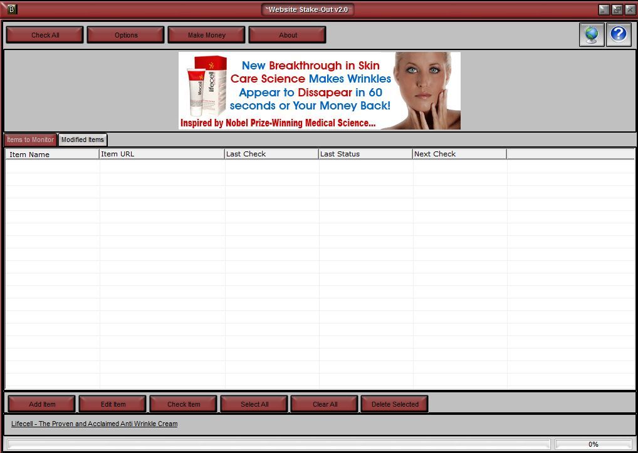638x453 pixels.
Task: Click the empty progress bar at the bottom
Action: click(x=279, y=444)
